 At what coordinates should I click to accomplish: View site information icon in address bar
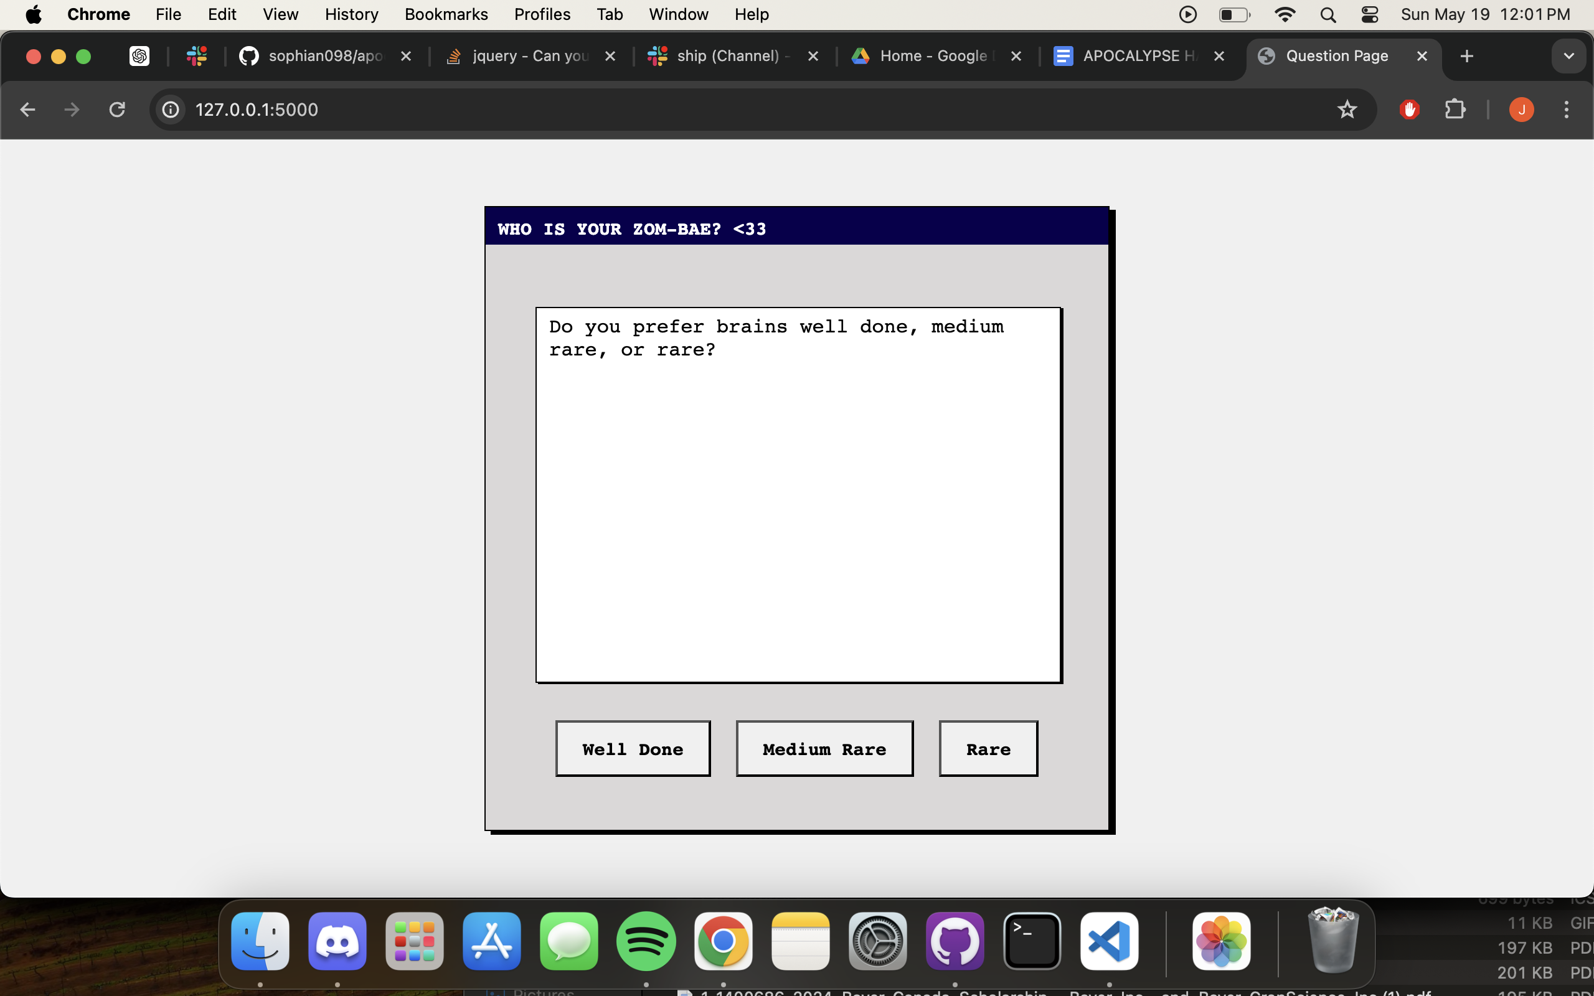click(171, 110)
